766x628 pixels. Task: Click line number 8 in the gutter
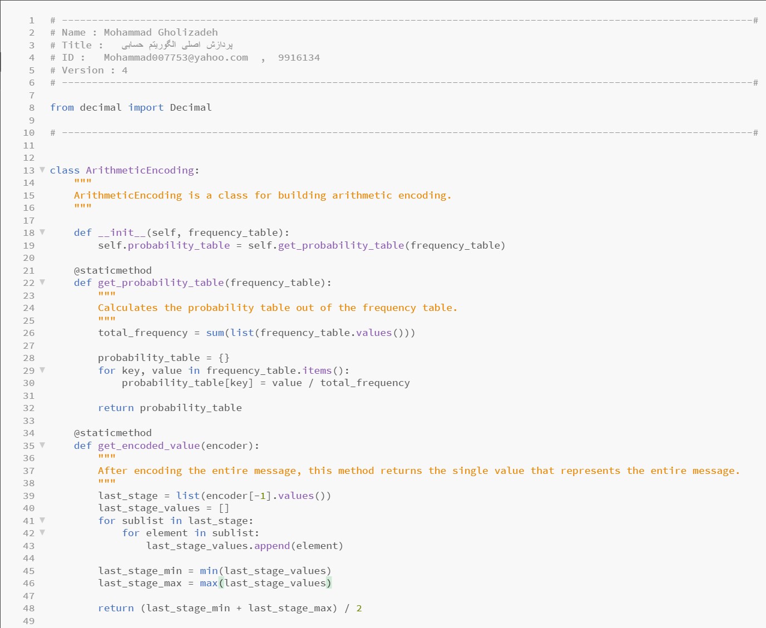coord(32,107)
